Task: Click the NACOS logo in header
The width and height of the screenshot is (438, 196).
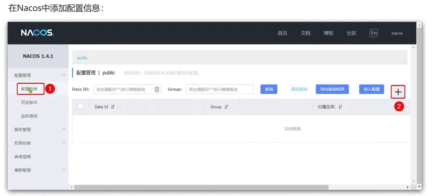Action: click(37, 33)
